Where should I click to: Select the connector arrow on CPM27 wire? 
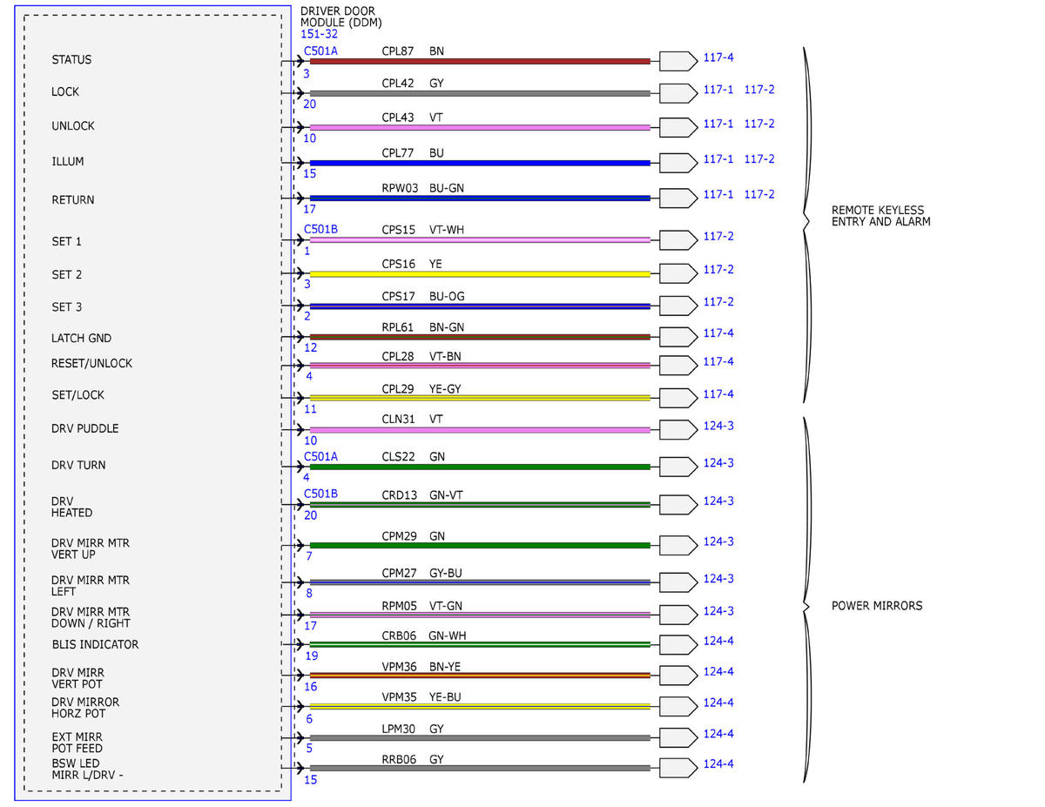pos(678,582)
